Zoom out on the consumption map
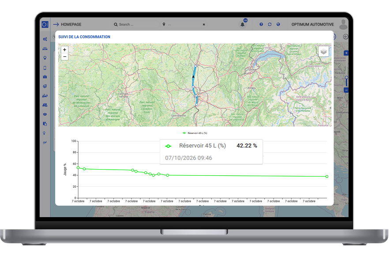 coord(65,57)
